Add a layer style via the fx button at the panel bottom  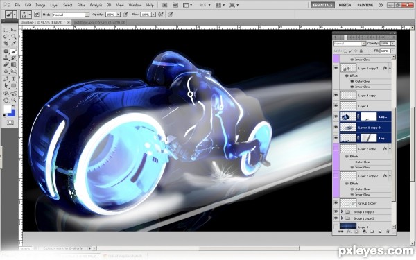[349, 232]
